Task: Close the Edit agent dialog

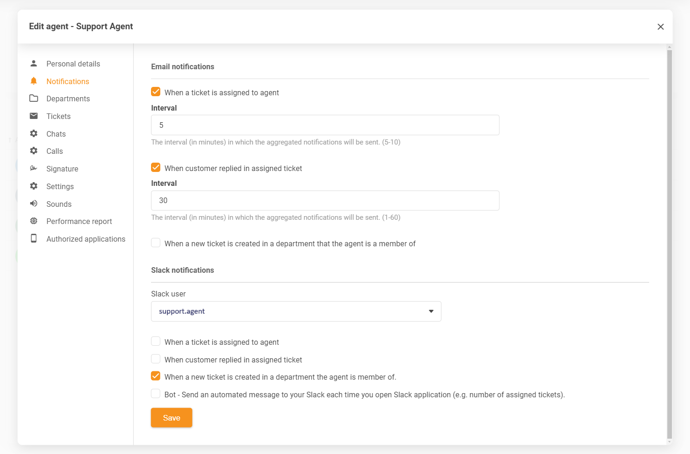Action: tap(660, 27)
